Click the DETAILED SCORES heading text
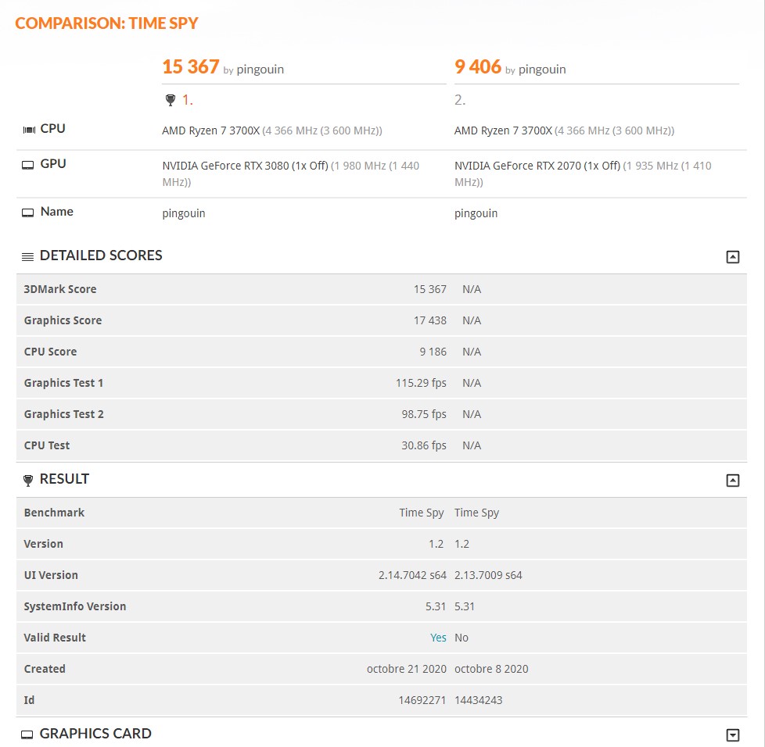765x747 pixels. pyautogui.click(x=101, y=256)
